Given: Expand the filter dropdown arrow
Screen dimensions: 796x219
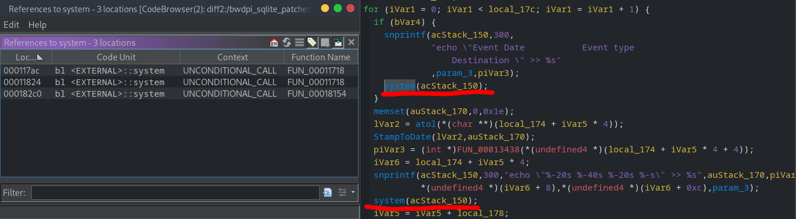Looking at the screenshot, I should click(353, 192).
